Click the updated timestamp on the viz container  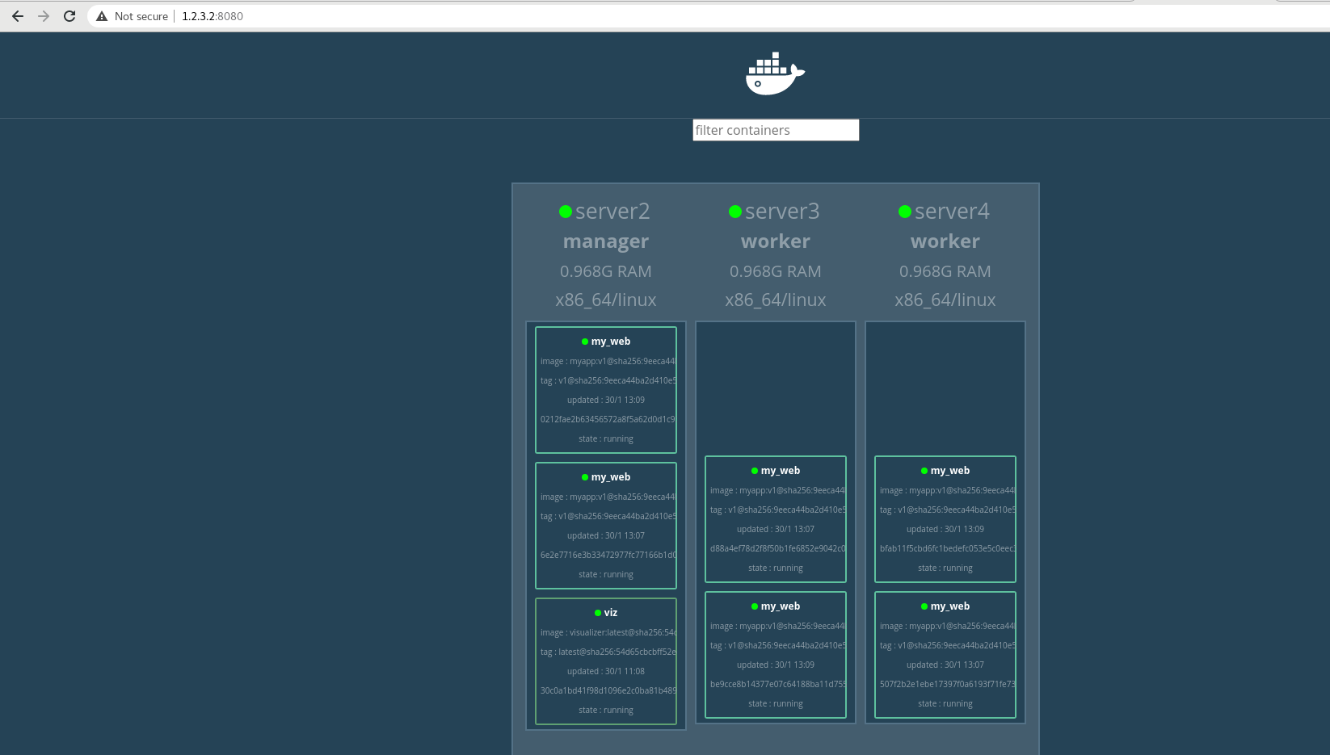[606, 671]
